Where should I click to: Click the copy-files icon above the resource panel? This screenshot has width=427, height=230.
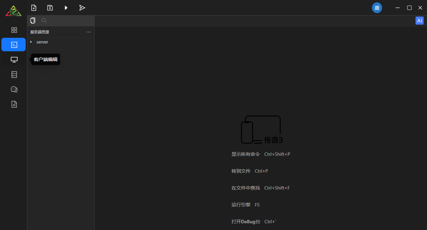(x=33, y=20)
